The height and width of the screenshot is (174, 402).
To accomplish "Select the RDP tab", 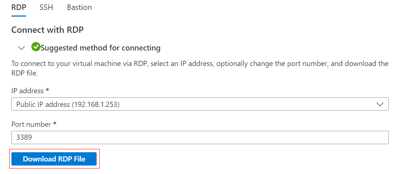I will 19,7.
